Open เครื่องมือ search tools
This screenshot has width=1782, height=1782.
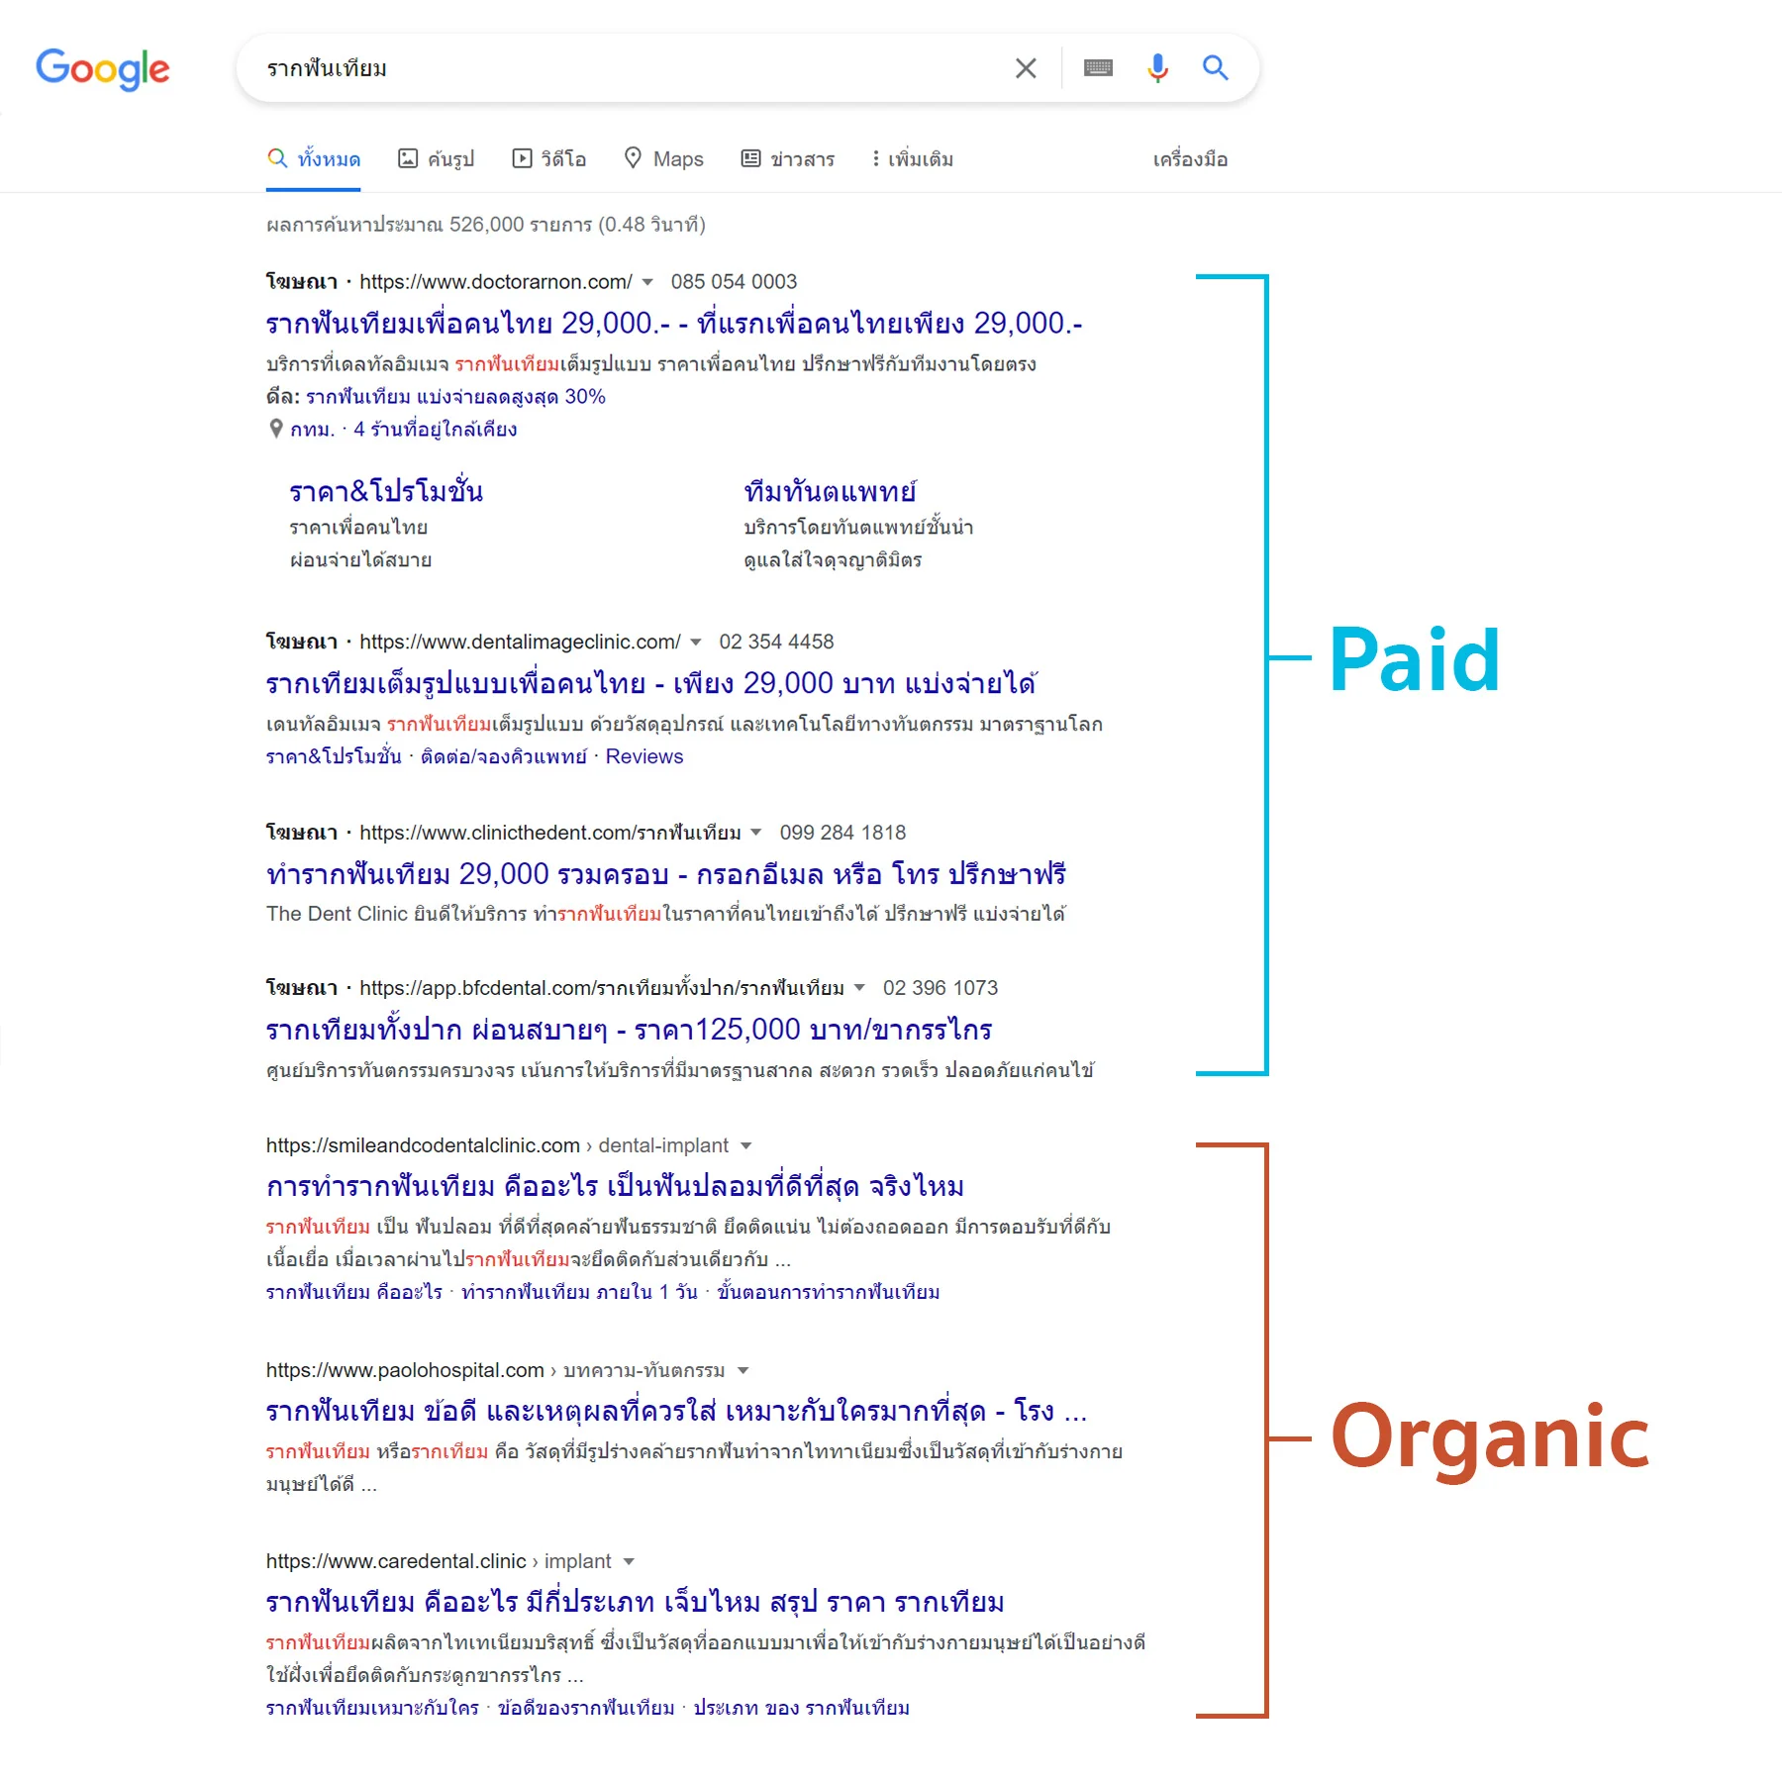(1190, 159)
